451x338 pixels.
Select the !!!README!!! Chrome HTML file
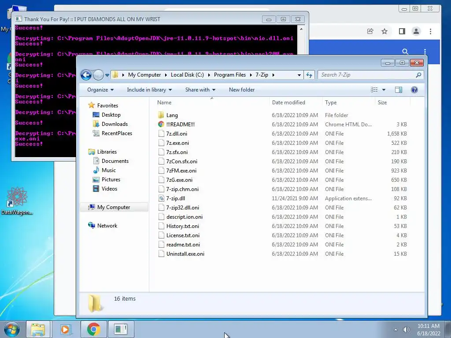[180, 125]
